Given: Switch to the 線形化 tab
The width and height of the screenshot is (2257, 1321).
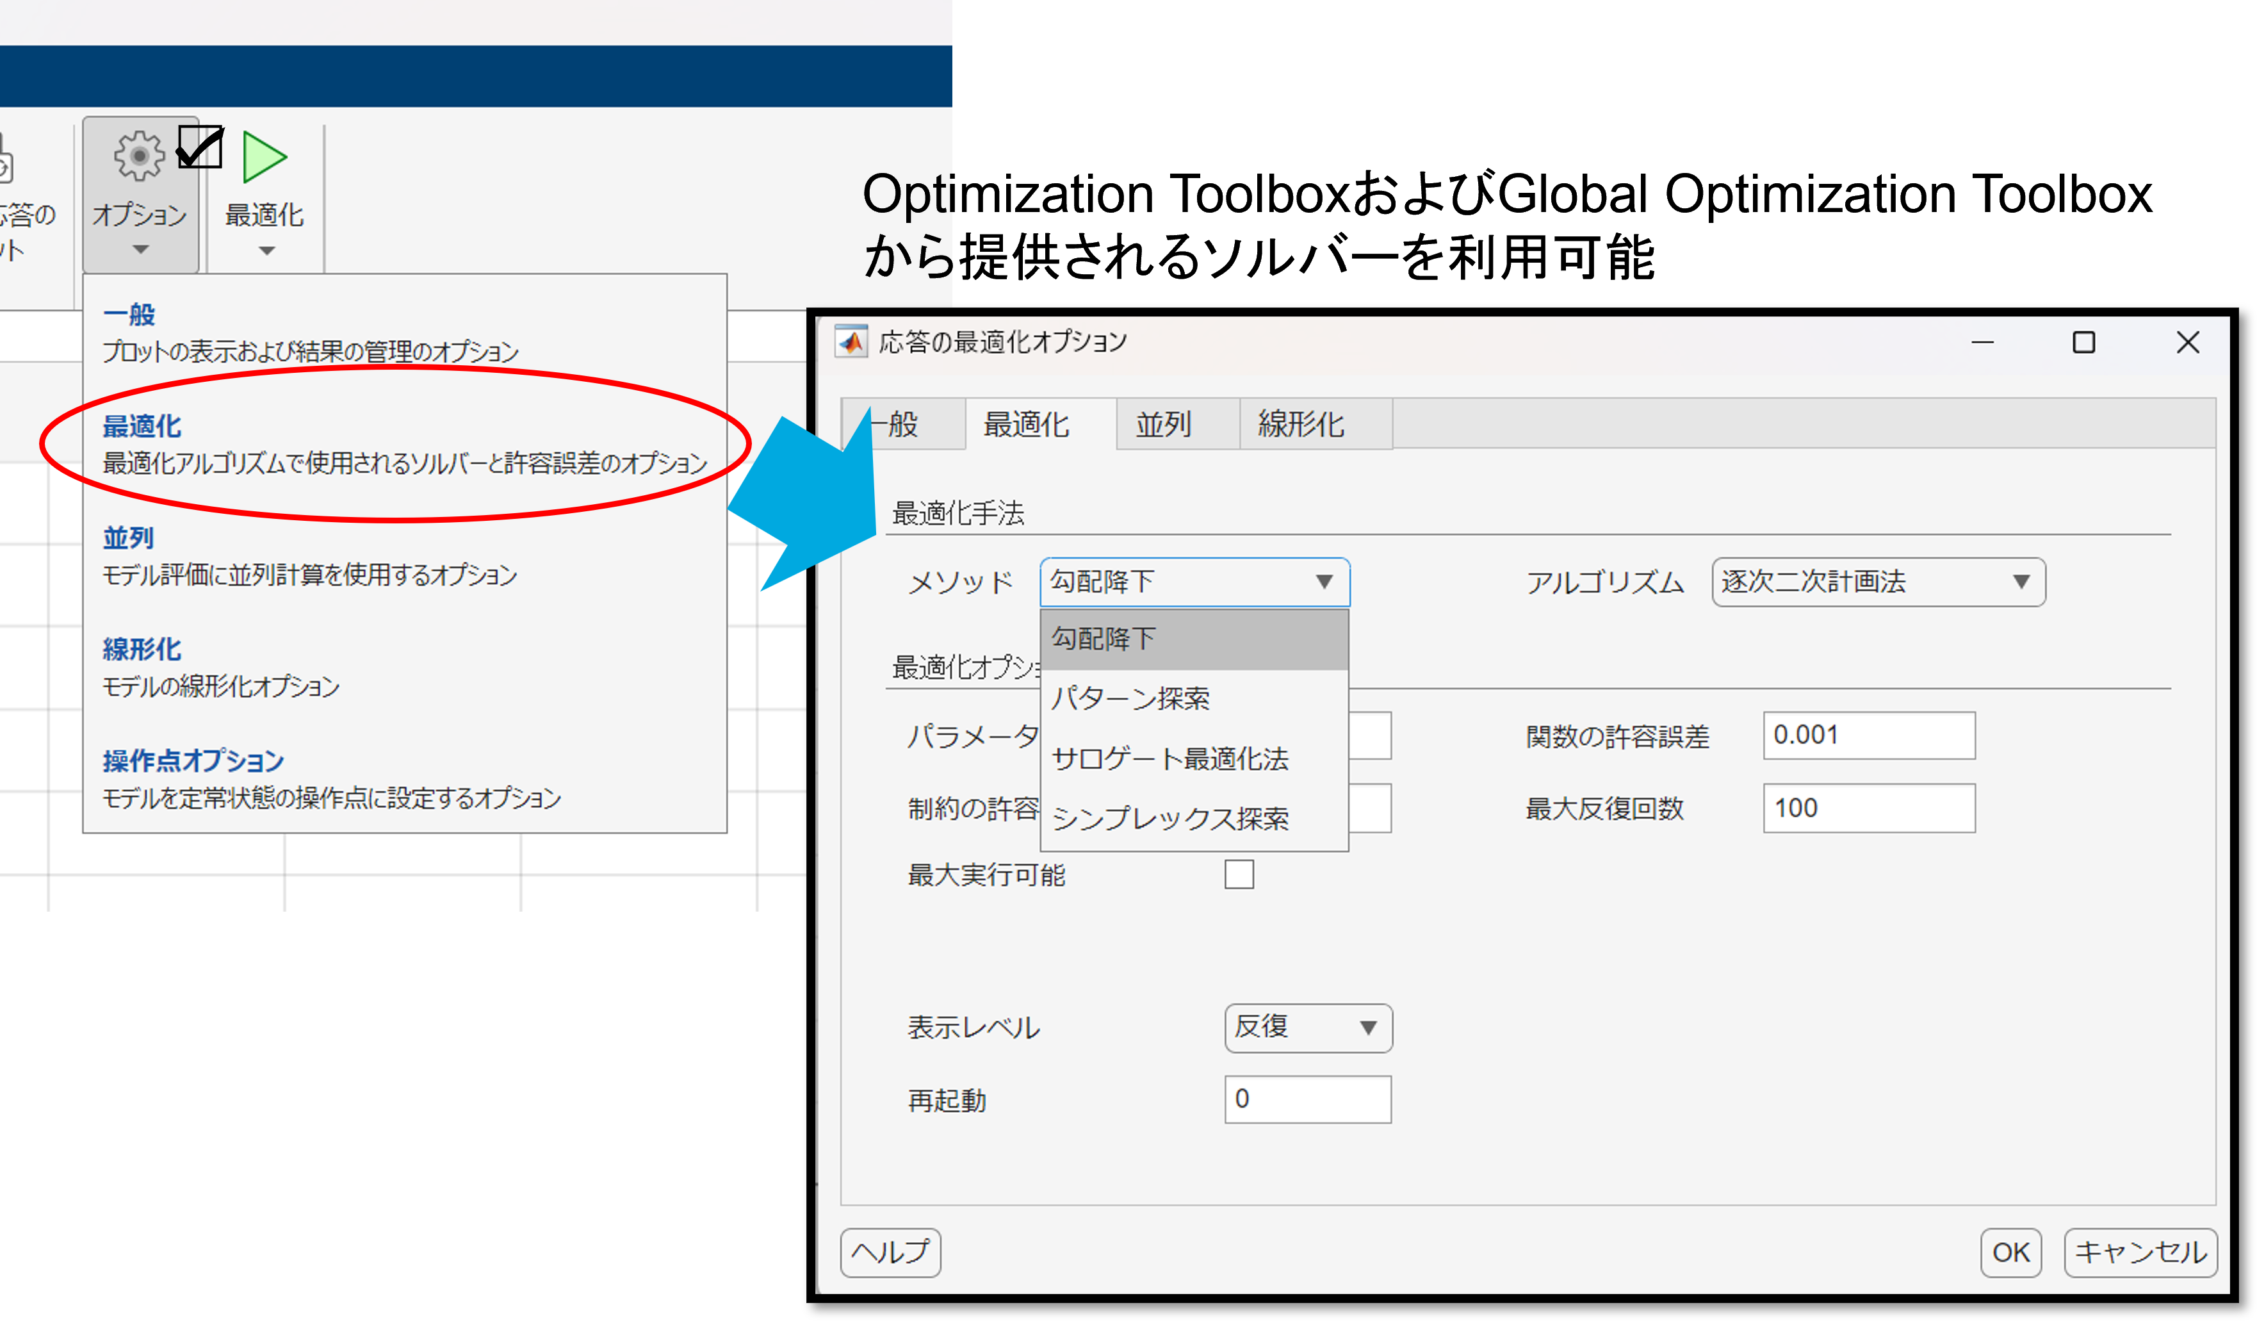Looking at the screenshot, I should pos(1300,425).
